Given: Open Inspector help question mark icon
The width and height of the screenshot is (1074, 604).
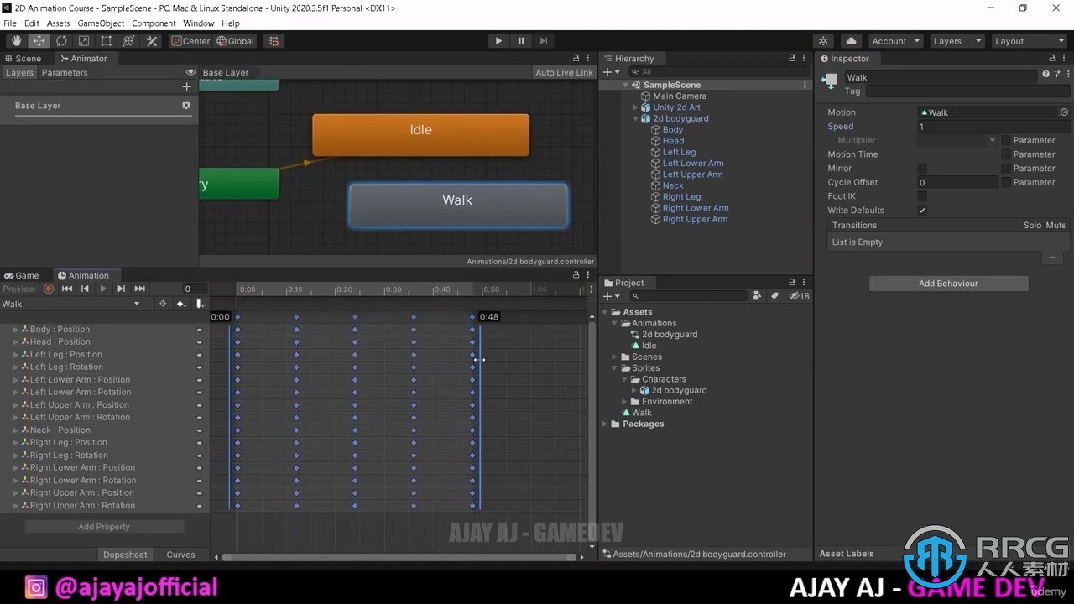Looking at the screenshot, I should click(1045, 75).
